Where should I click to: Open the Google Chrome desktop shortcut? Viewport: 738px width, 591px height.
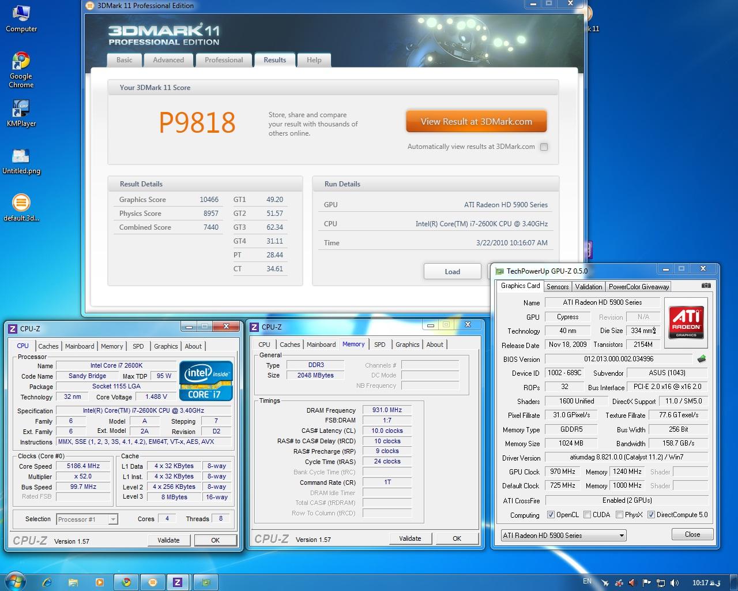tap(21, 70)
